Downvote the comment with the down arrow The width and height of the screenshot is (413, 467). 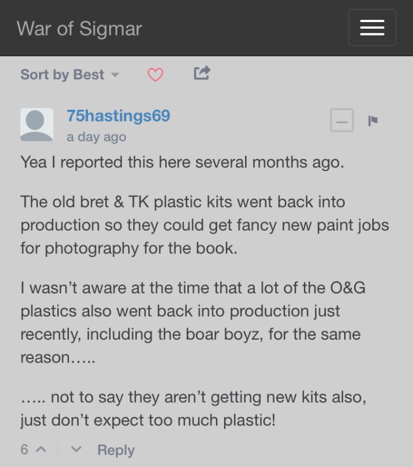76,449
